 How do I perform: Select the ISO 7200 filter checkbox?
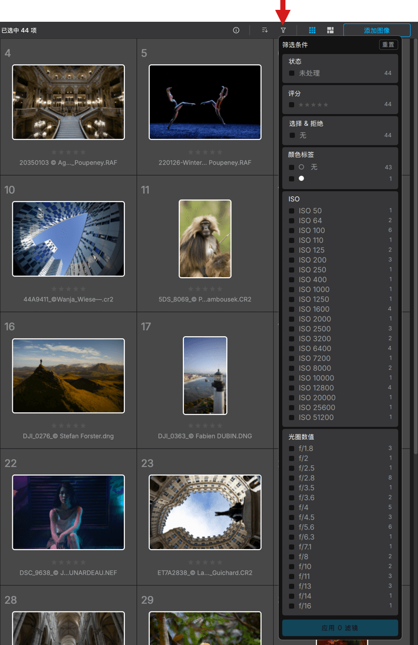pyautogui.click(x=292, y=359)
